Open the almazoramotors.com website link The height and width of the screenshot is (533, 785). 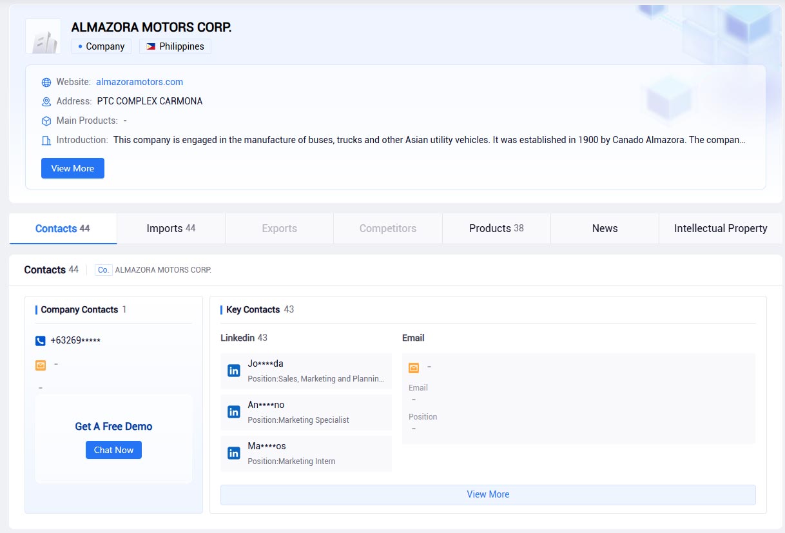point(139,82)
